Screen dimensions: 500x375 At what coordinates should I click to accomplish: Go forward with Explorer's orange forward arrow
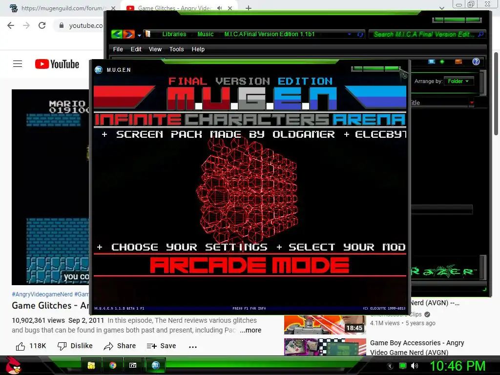pyautogui.click(x=128, y=34)
